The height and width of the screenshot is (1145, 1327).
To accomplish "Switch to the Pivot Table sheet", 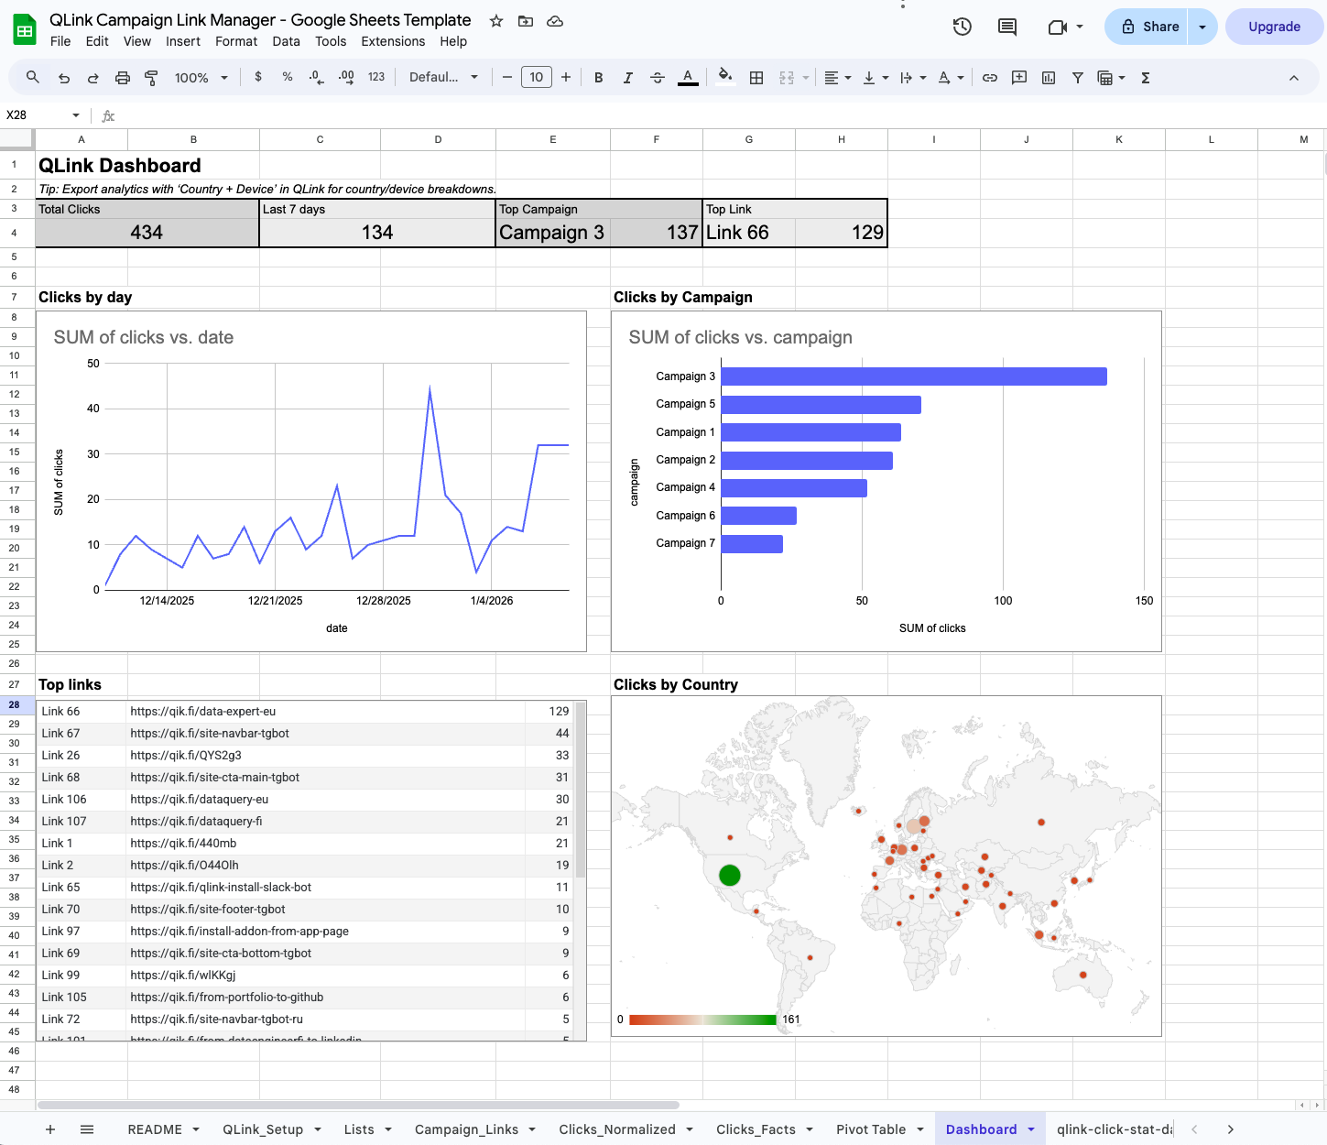I will click(x=870, y=1129).
